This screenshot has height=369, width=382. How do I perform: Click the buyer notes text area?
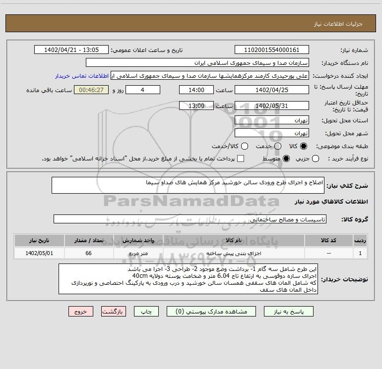188,279
